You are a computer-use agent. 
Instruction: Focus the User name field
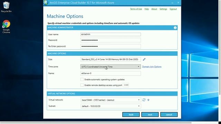[110, 34]
